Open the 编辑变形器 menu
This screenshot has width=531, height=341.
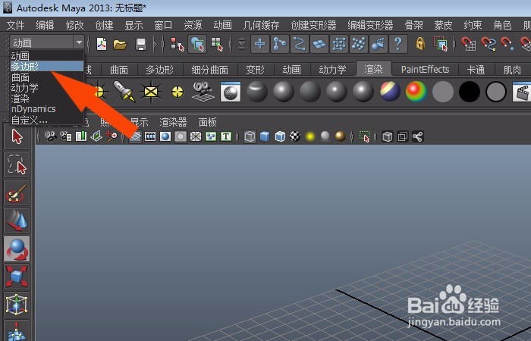click(370, 25)
